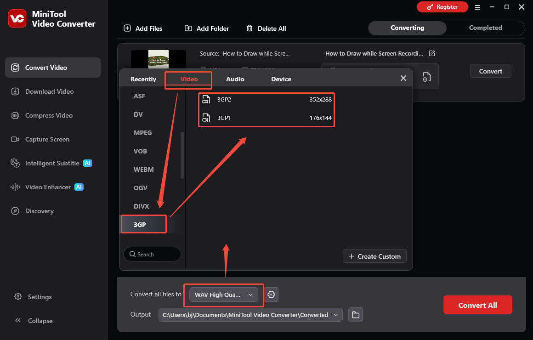Image resolution: width=533 pixels, height=340 pixels.
Task: Select the MPEG format
Action: pyautogui.click(x=143, y=133)
